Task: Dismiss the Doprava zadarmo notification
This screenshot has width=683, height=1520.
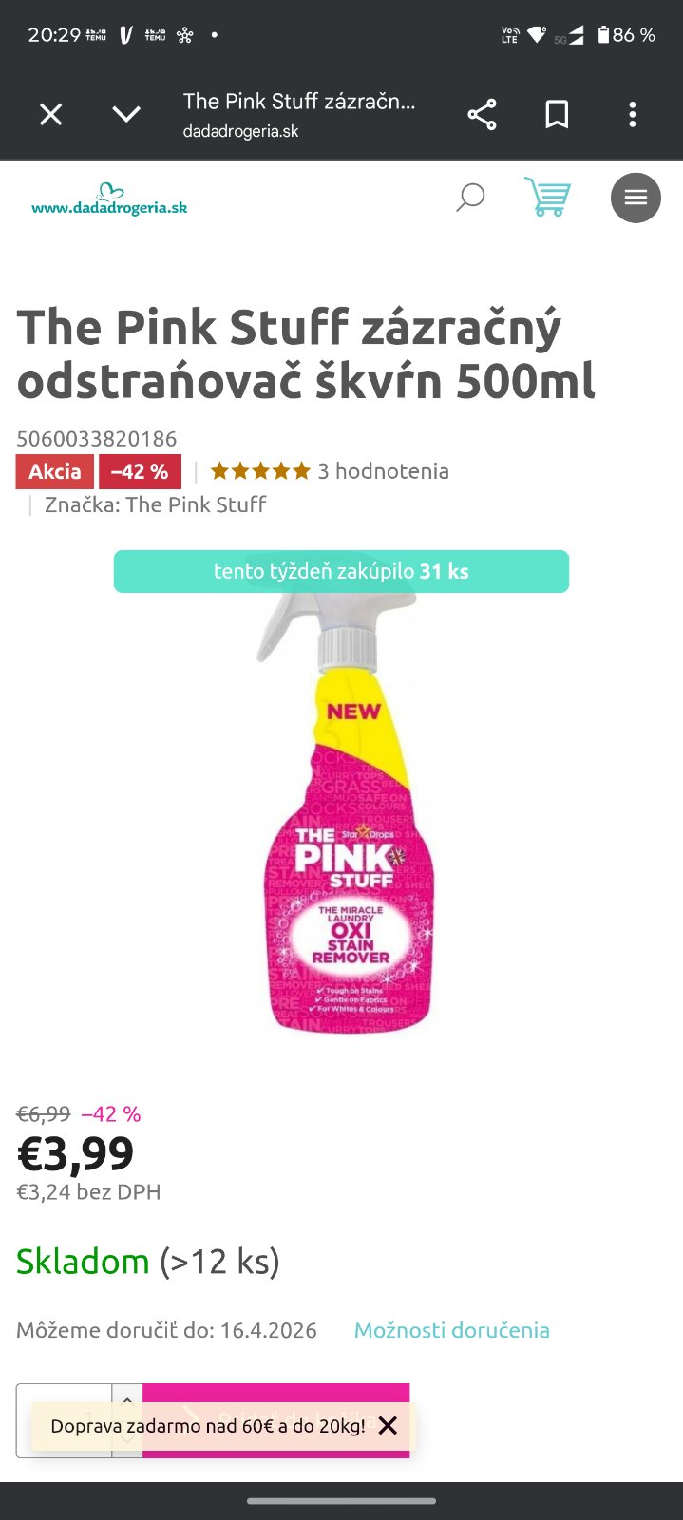Action: (x=388, y=1425)
